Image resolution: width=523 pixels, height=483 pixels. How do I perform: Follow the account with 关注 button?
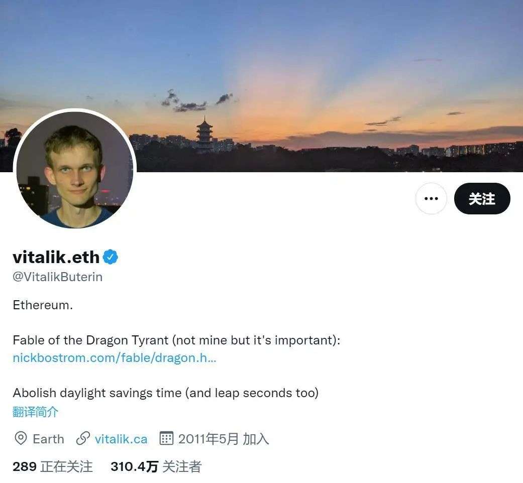point(482,199)
